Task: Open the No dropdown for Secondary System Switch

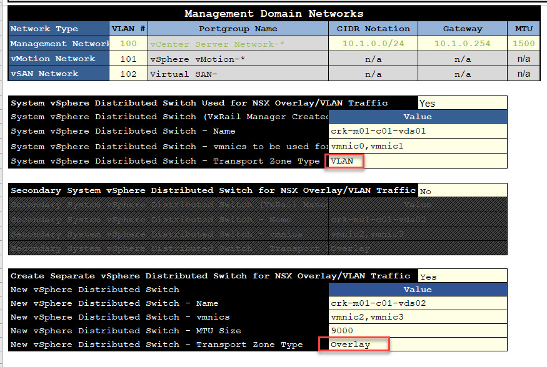Action: pos(462,191)
